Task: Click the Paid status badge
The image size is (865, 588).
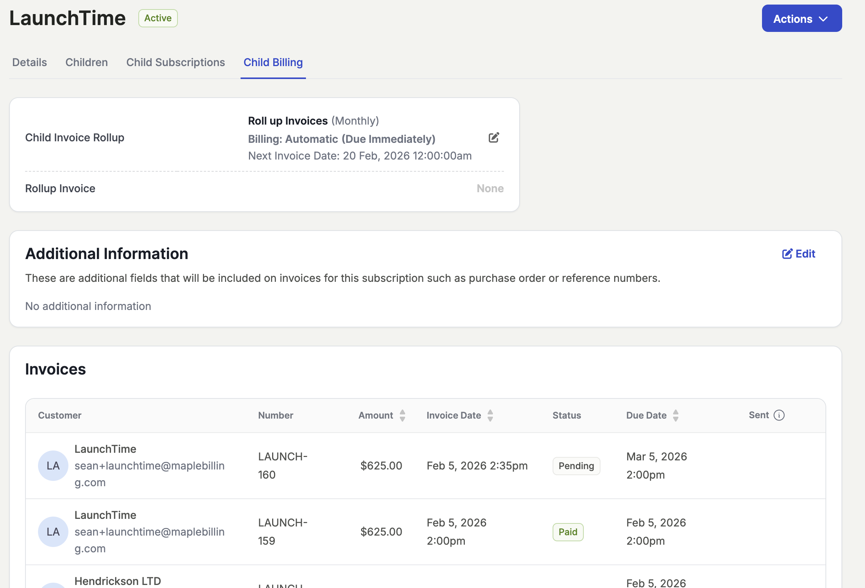Action: [x=568, y=532]
